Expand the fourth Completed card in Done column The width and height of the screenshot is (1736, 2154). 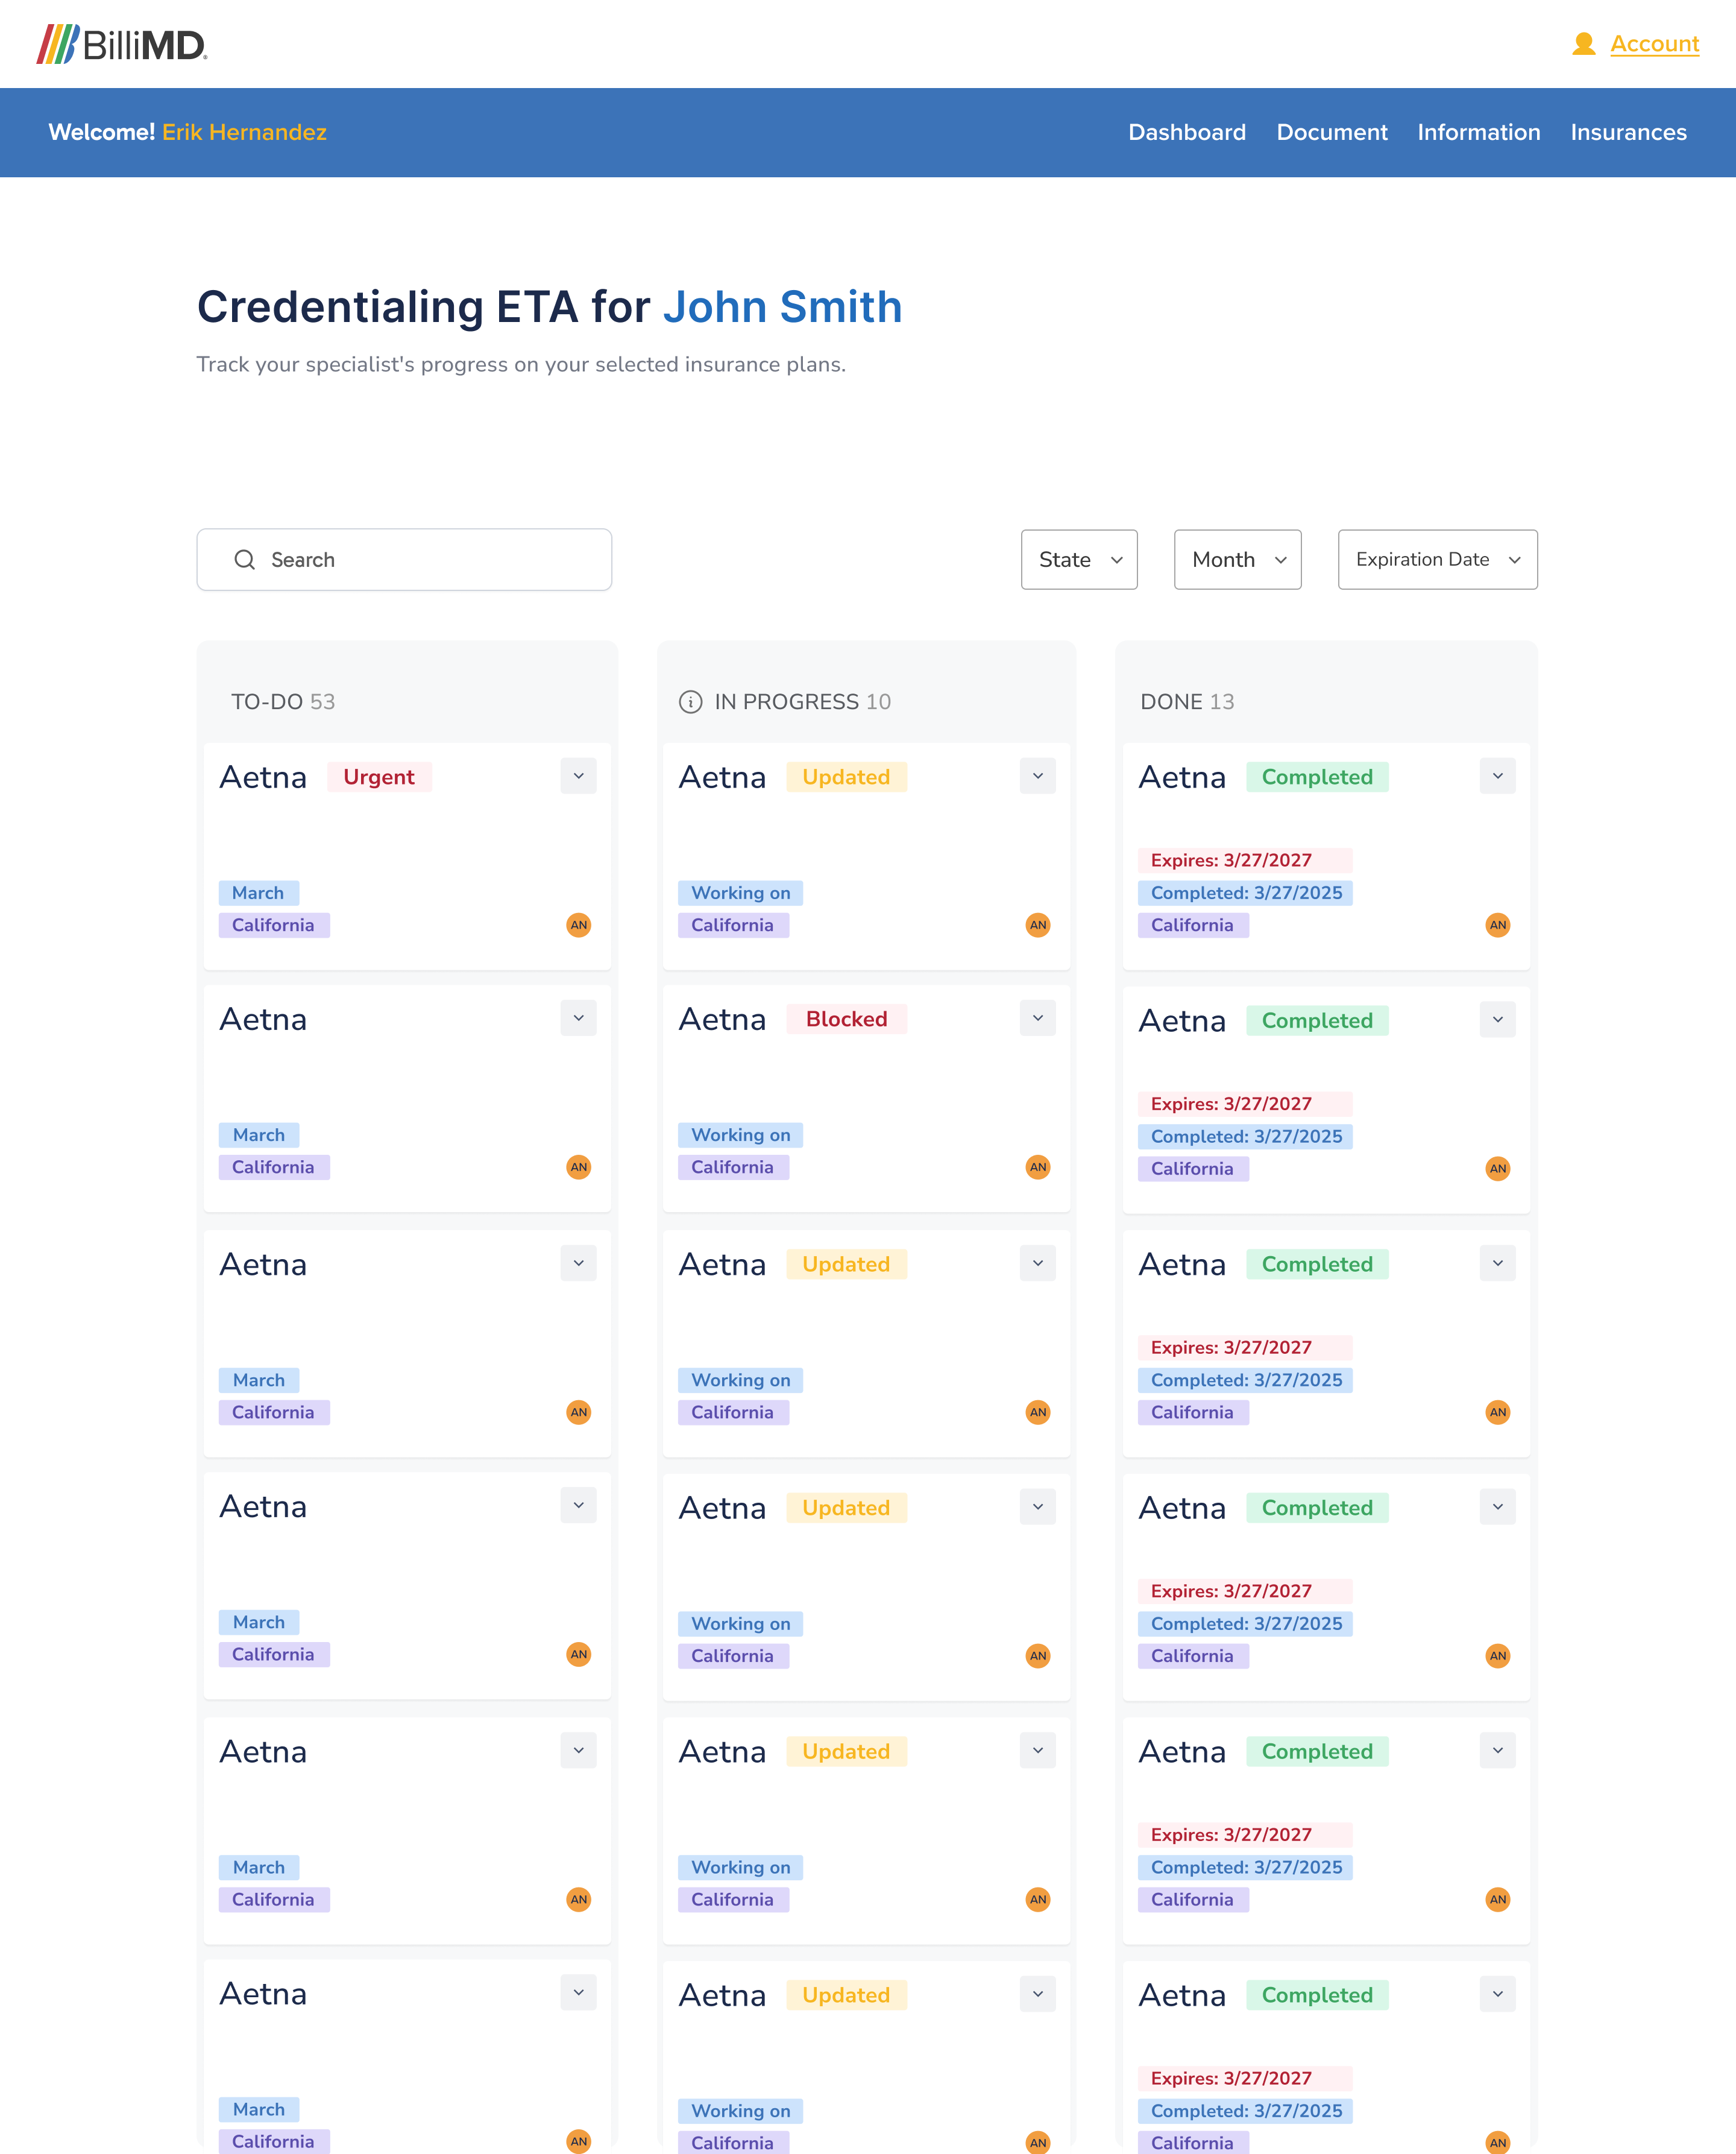1497,1507
